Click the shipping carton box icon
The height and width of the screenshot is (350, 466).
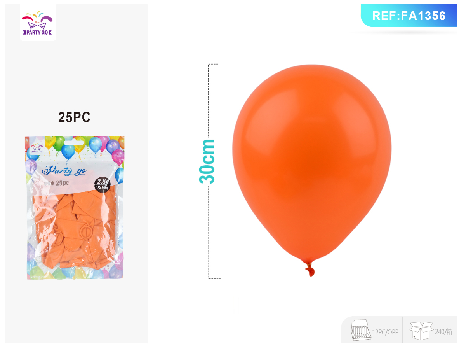(x=421, y=331)
